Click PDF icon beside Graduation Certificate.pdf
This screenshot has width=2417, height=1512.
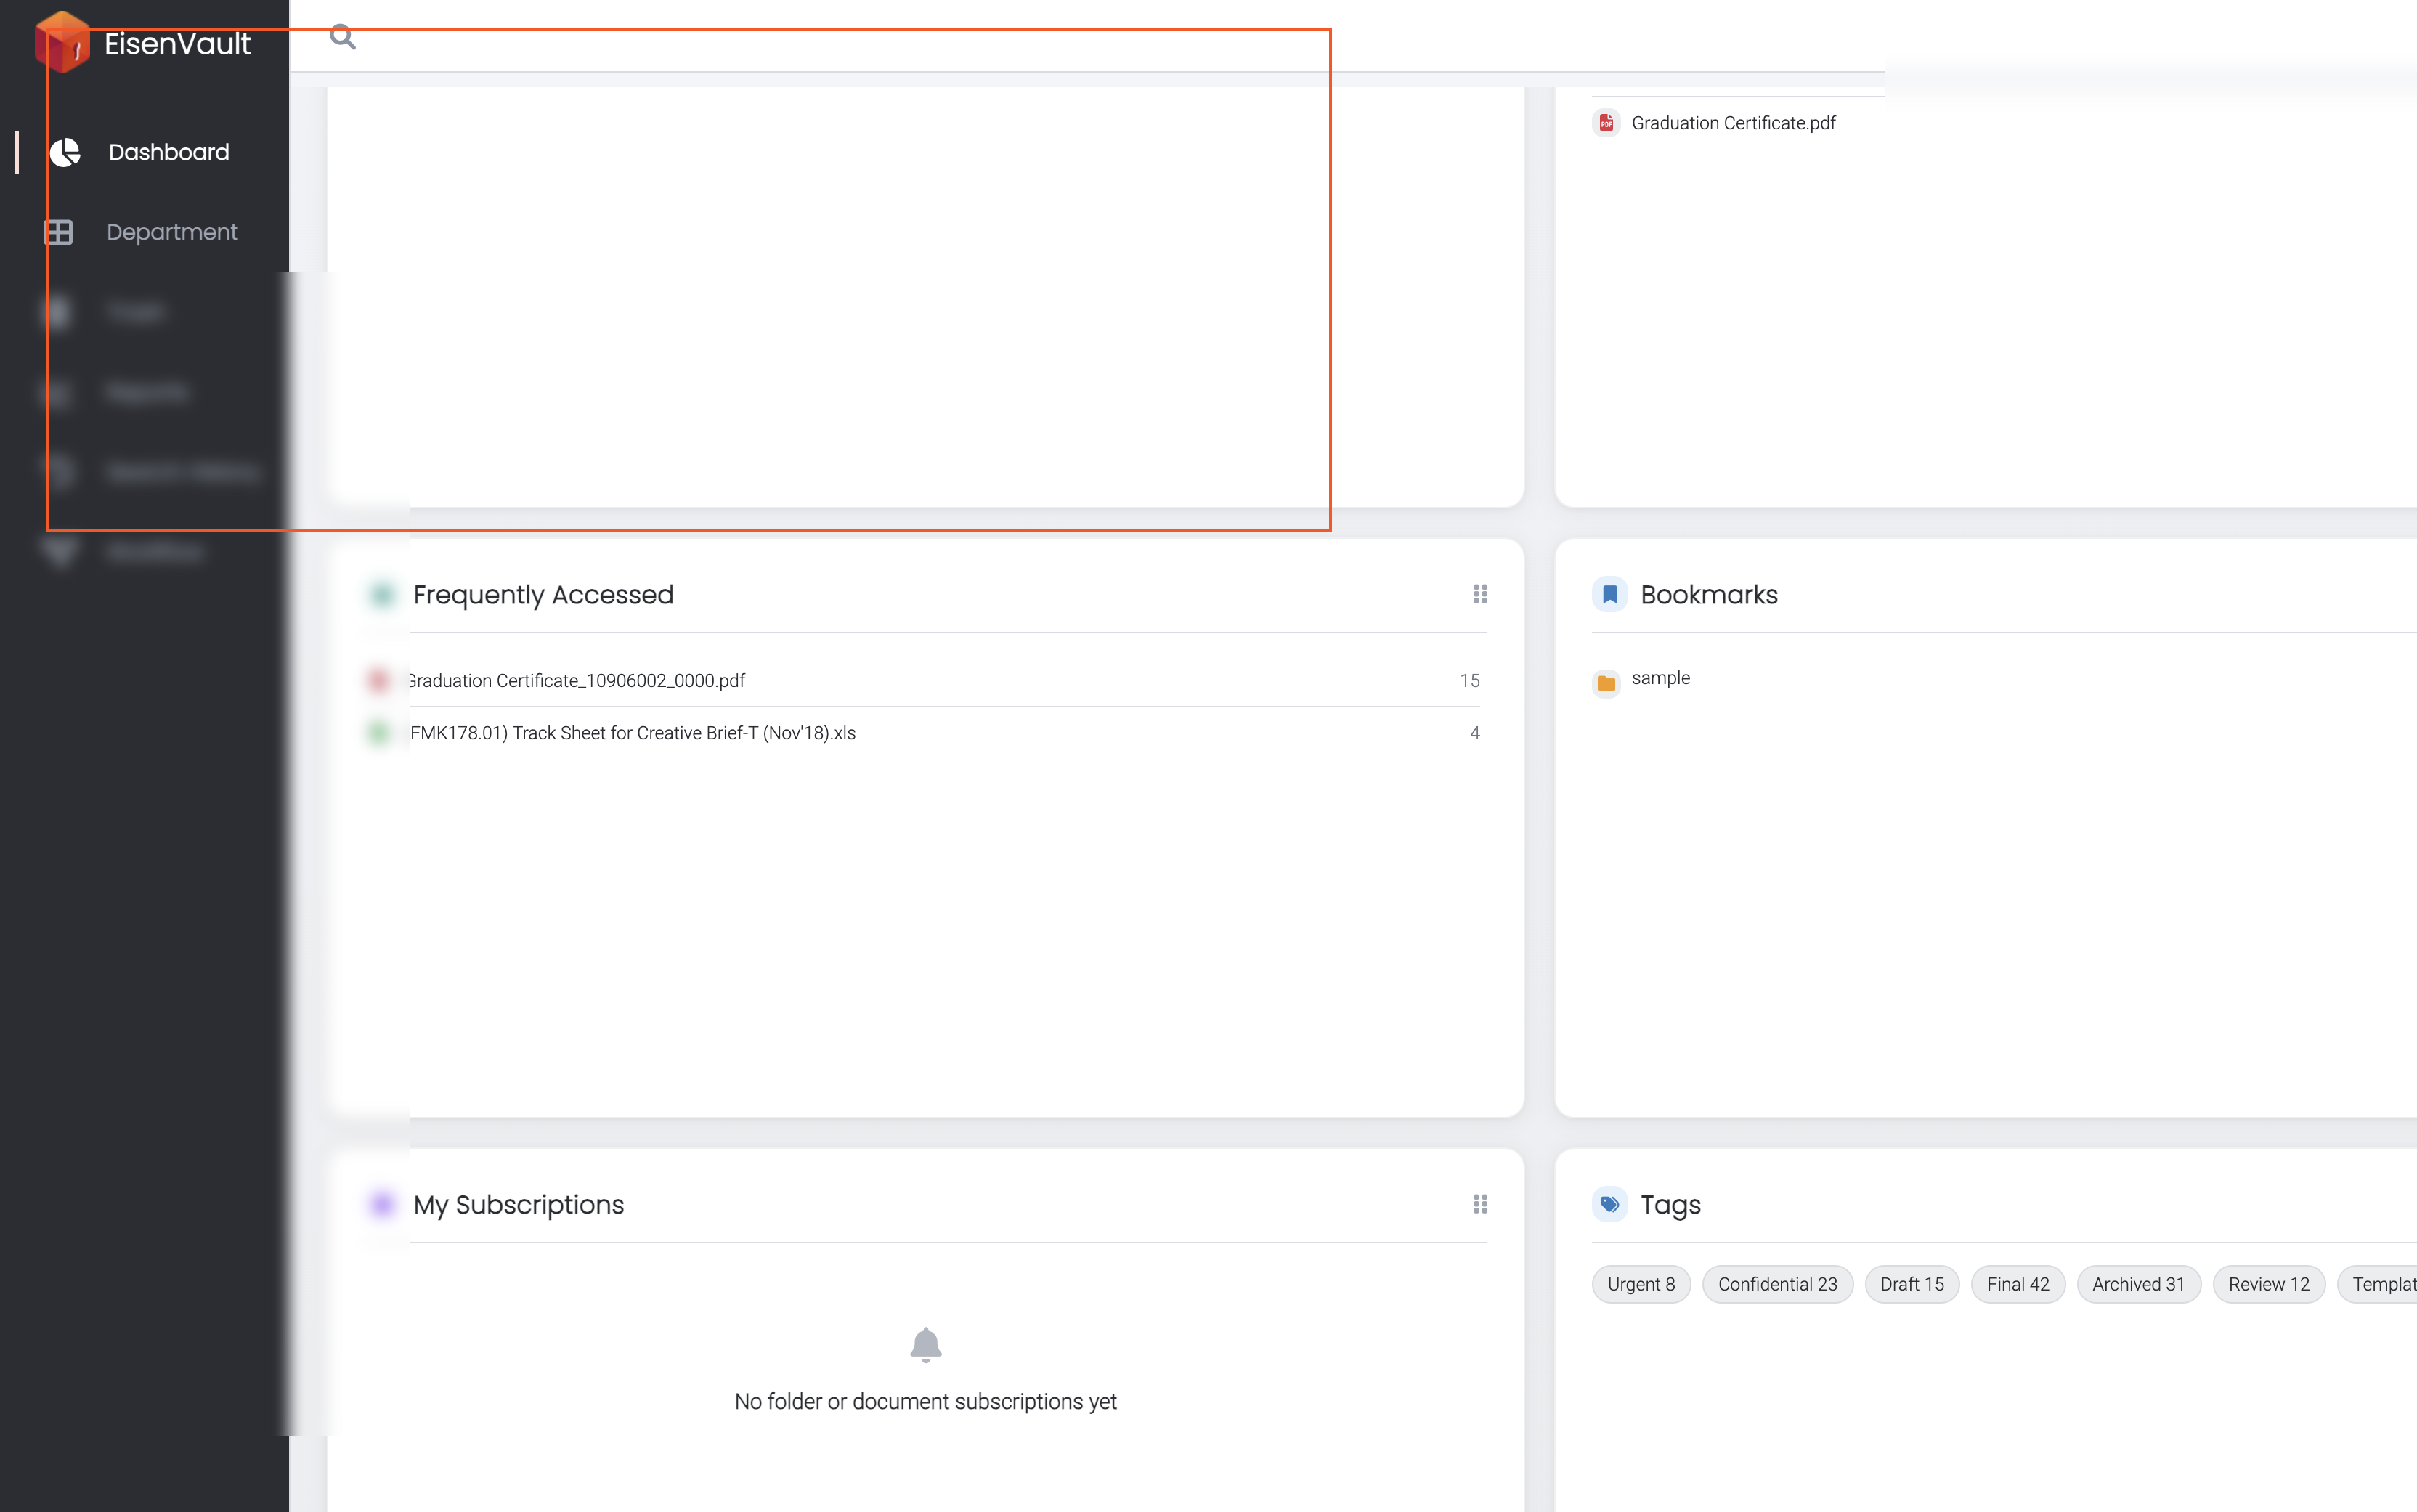[x=1606, y=123]
